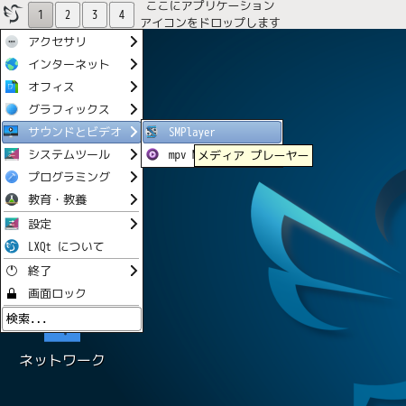
Task: Select the サウンドとビデオ menu entry
Action: coord(71,132)
